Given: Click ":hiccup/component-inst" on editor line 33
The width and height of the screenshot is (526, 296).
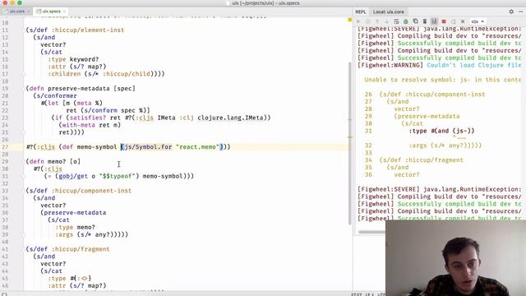Looking at the screenshot, I should coord(91,191).
